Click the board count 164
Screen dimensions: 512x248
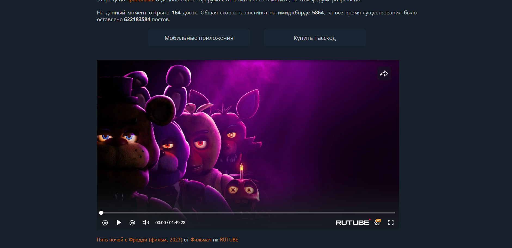coord(176,13)
